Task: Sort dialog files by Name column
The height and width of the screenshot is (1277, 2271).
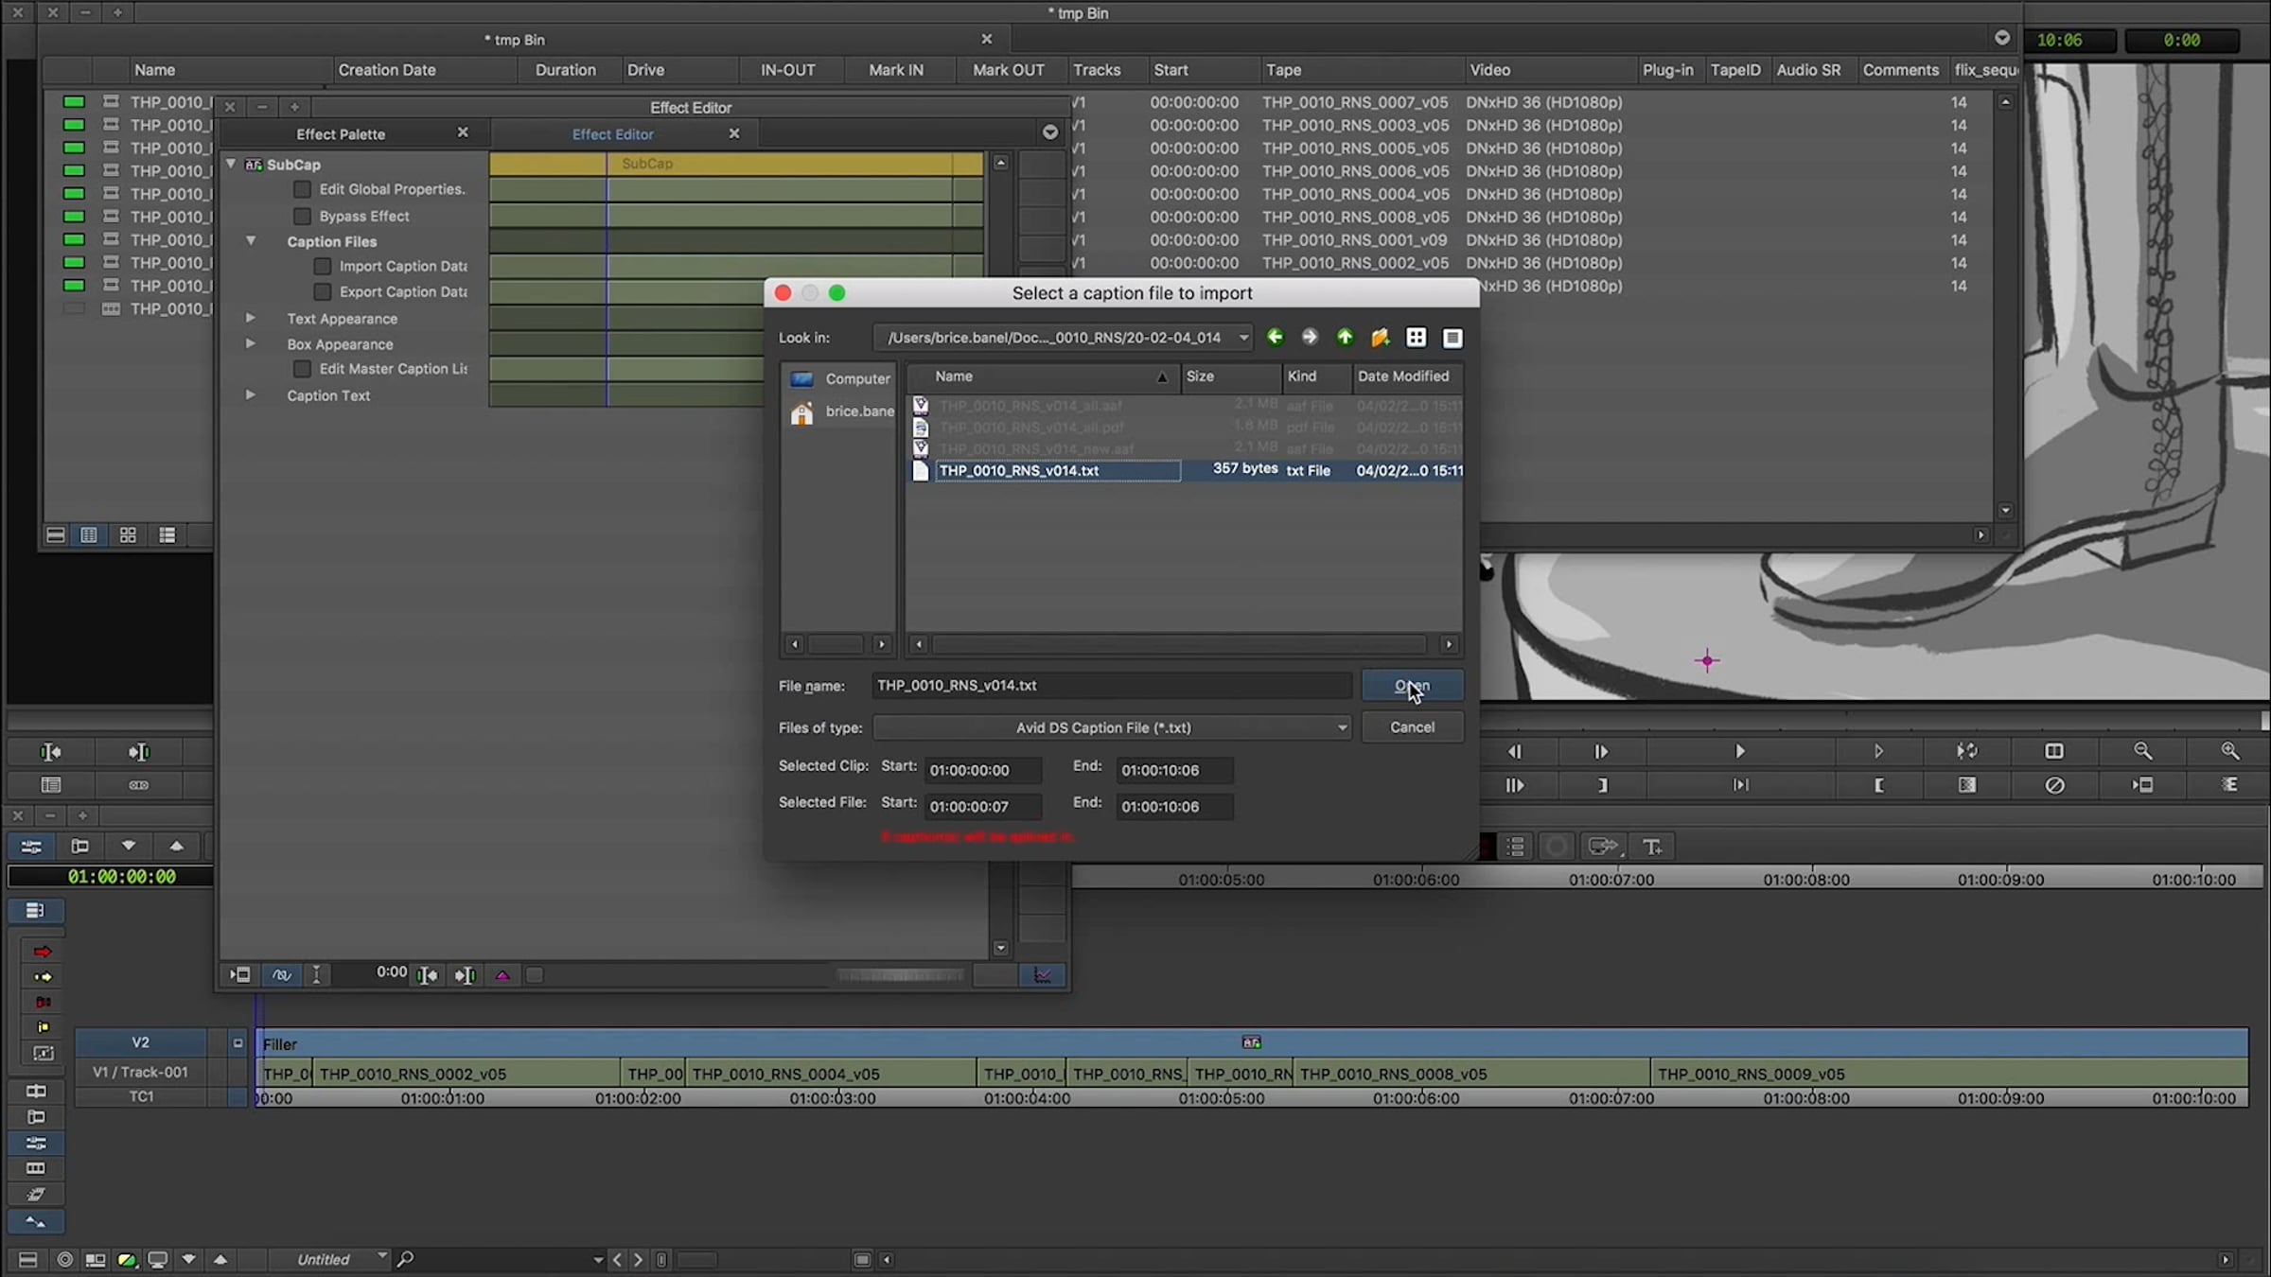Action: tap(1043, 376)
